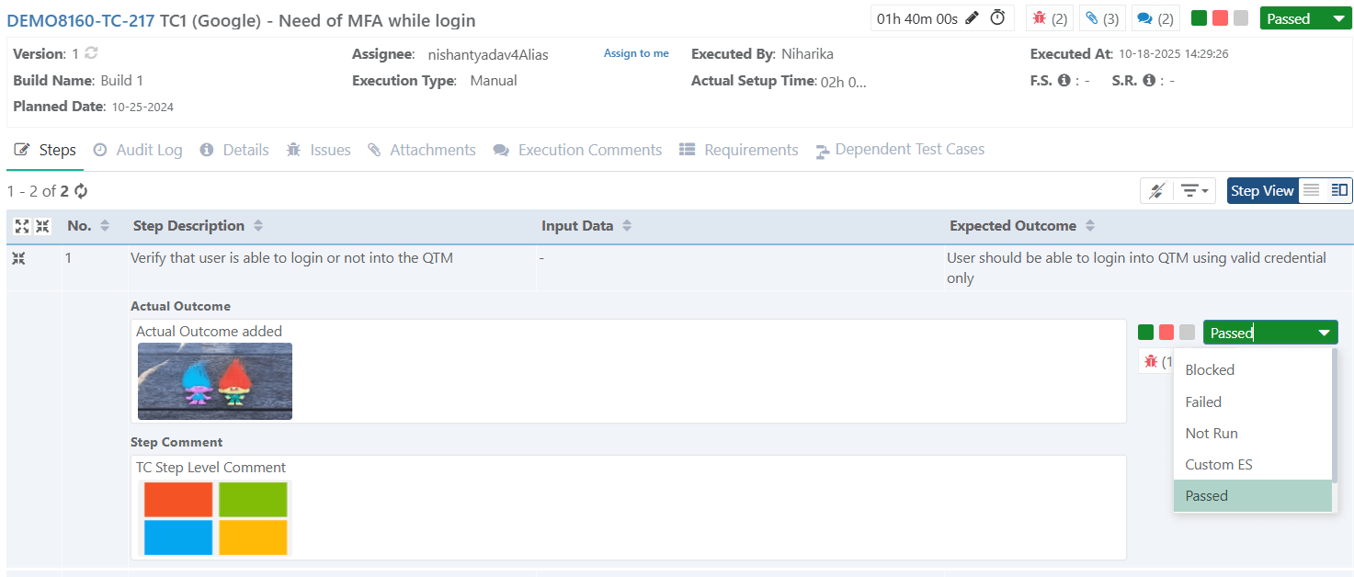This screenshot has width=1354, height=577.
Task: Click the clear filter icon above the steps table
Action: coord(1156,190)
